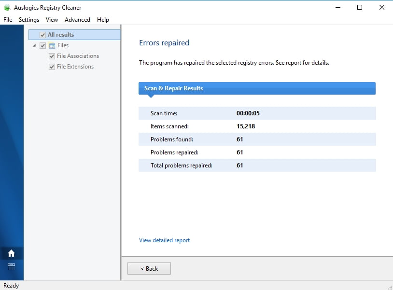Open the View menu
The height and width of the screenshot is (290, 393).
(x=52, y=20)
